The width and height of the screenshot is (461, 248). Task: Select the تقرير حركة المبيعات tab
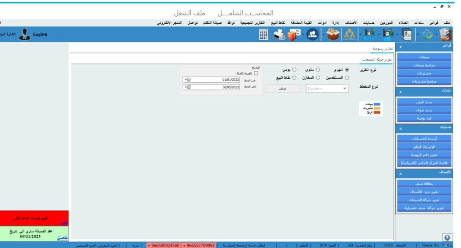click(x=377, y=59)
